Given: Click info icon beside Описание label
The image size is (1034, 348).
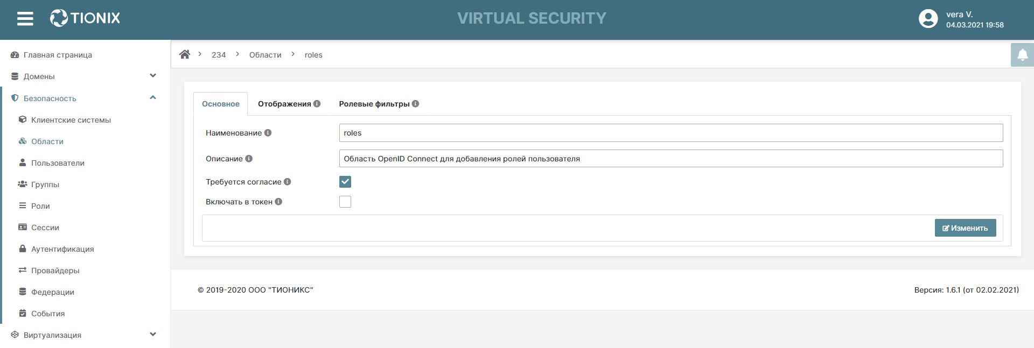Looking at the screenshot, I should (x=249, y=159).
